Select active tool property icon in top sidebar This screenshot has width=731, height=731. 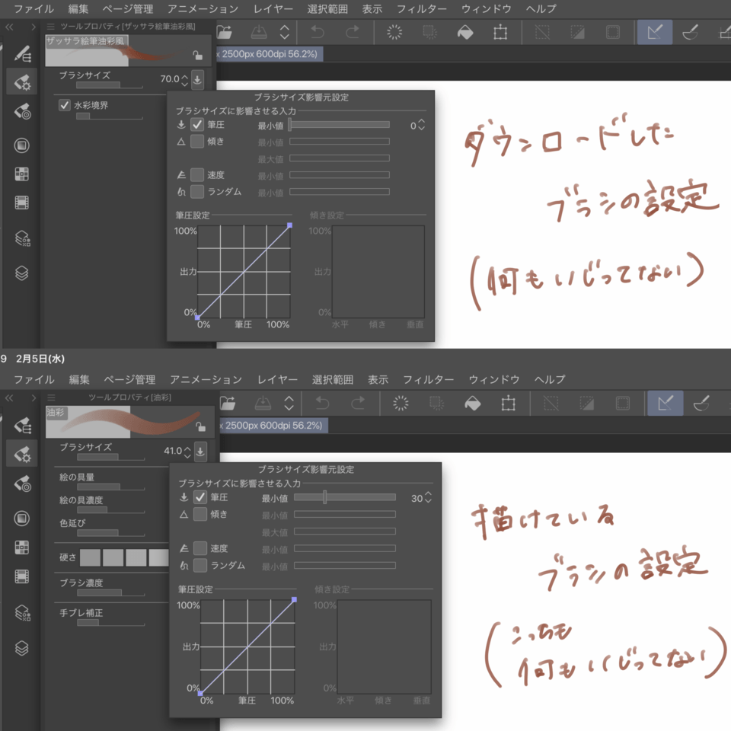pyautogui.click(x=22, y=82)
